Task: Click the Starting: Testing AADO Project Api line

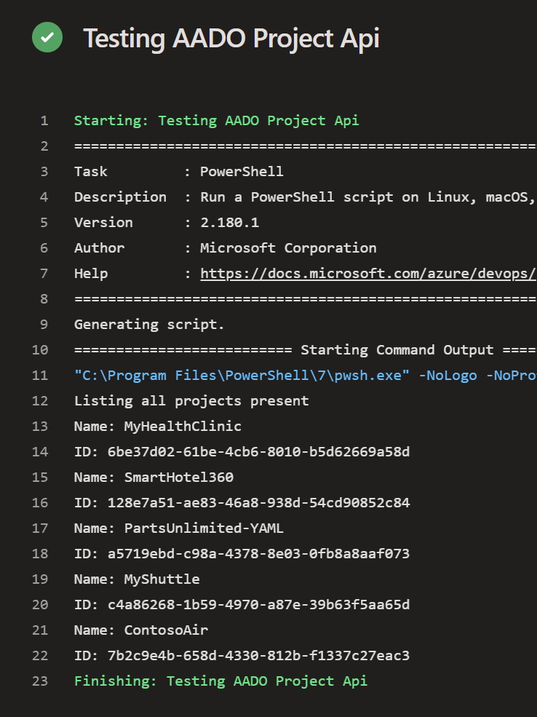Action: (x=217, y=121)
